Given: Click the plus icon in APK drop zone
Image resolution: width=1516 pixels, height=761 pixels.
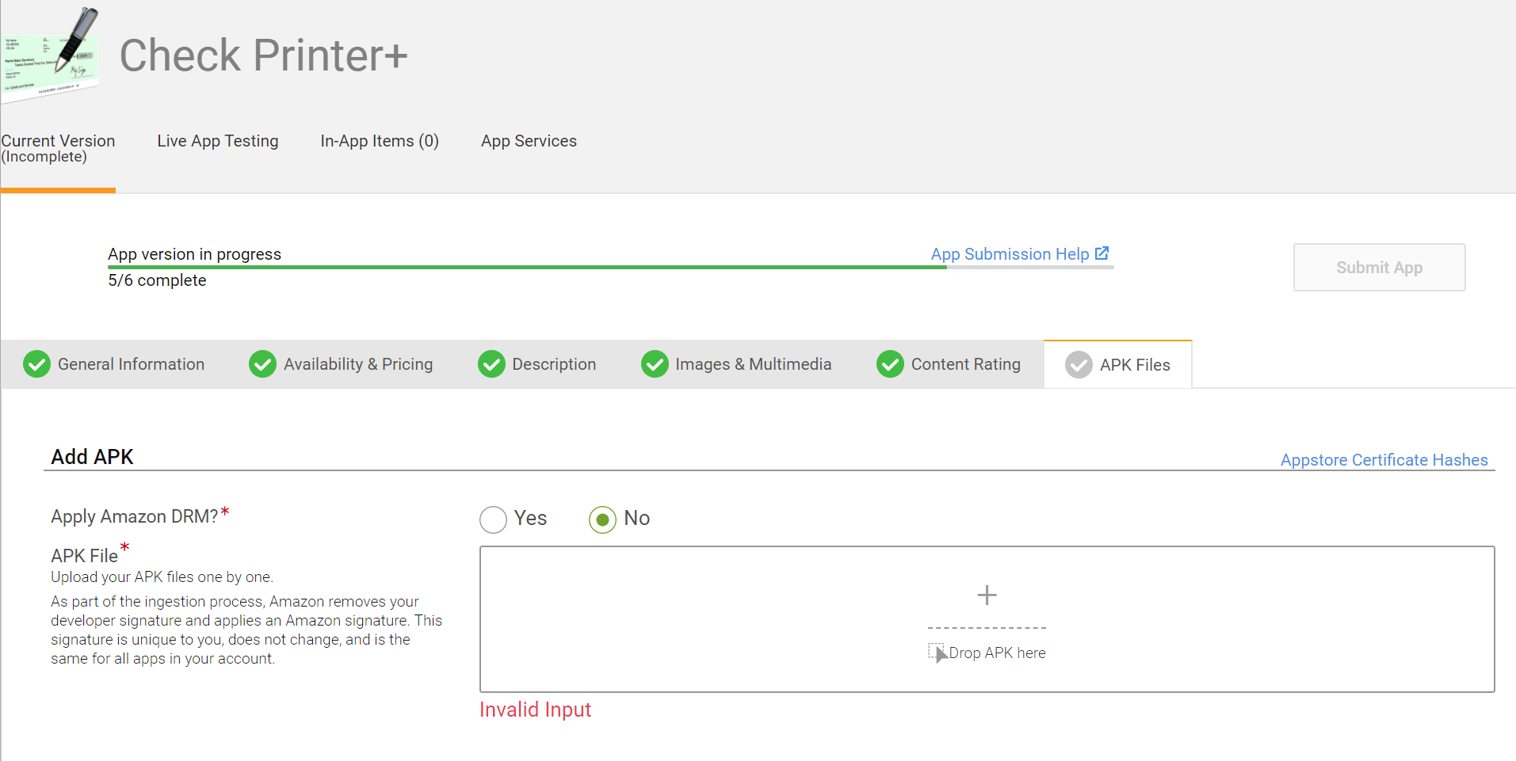Looking at the screenshot, I should [987, 595].
